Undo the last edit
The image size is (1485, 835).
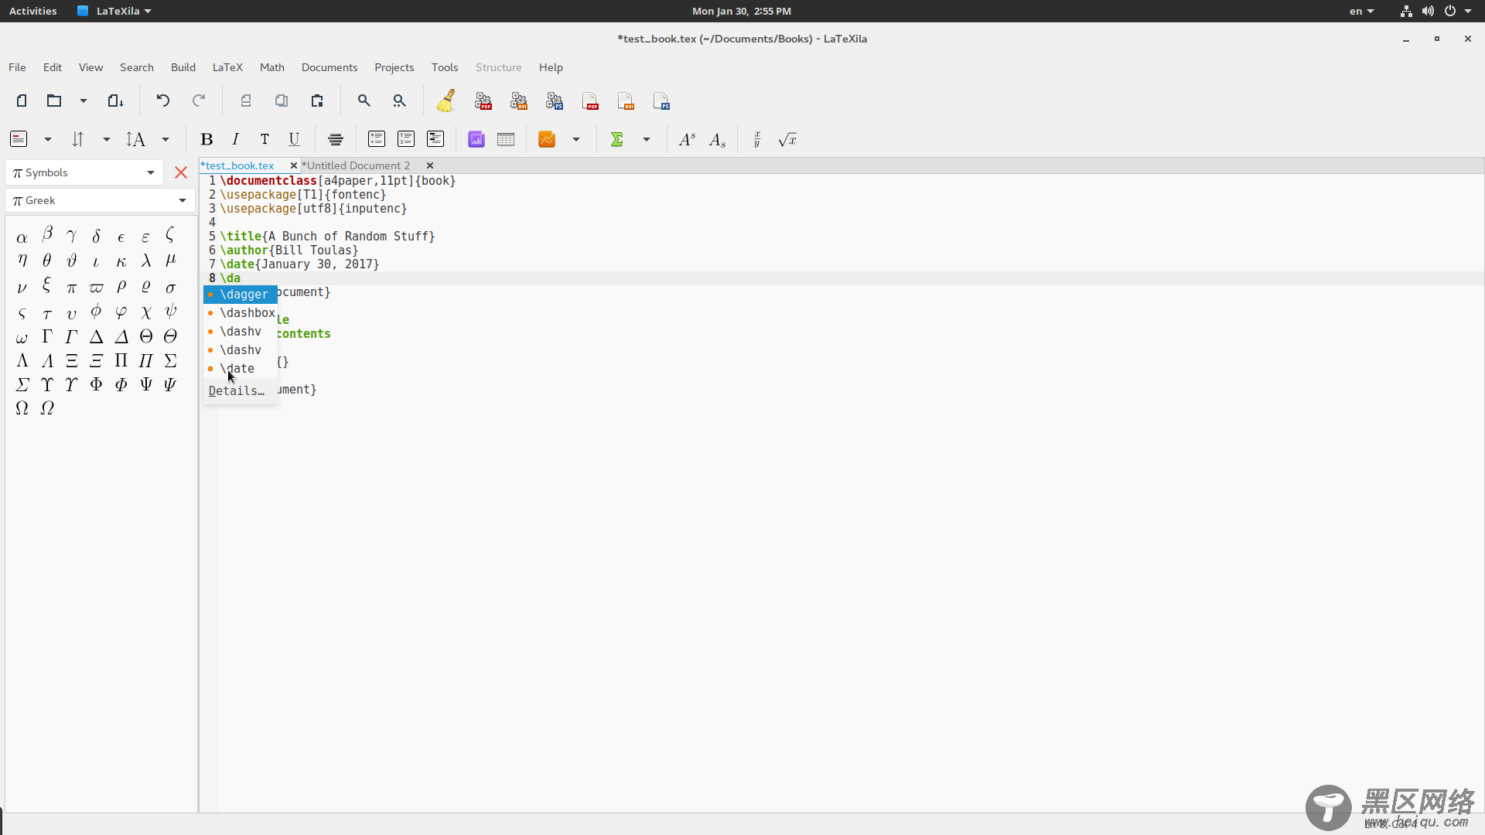pos(162,101)
